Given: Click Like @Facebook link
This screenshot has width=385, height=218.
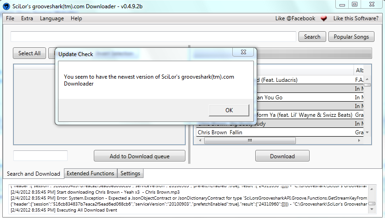Looking at the screenshot, I should (295, 18).
